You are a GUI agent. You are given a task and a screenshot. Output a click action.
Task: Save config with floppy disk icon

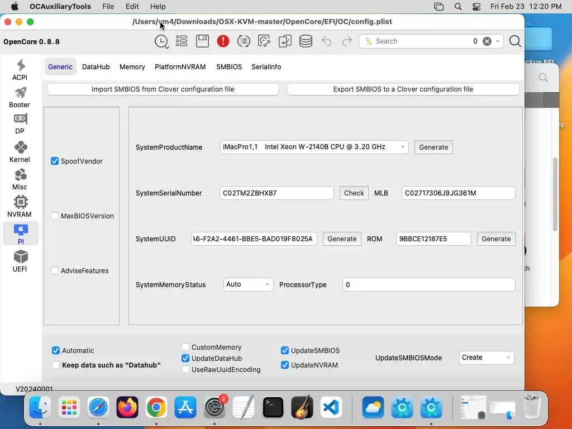(202, 41)
